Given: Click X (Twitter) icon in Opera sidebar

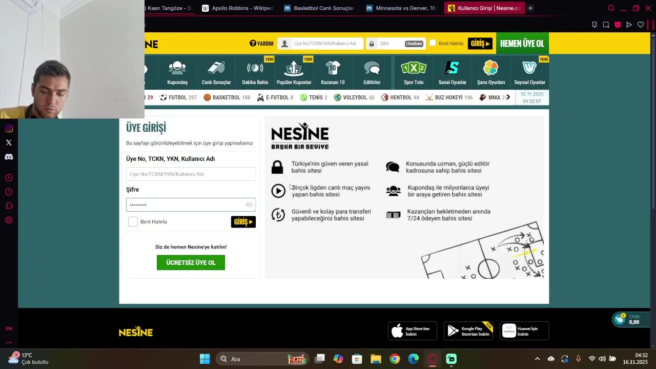Looking at the screenshot, I should 9,142.
